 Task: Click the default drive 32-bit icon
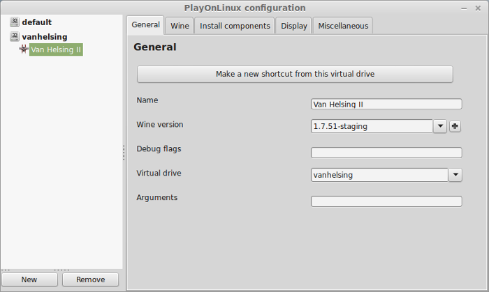(x=15, y=22)
